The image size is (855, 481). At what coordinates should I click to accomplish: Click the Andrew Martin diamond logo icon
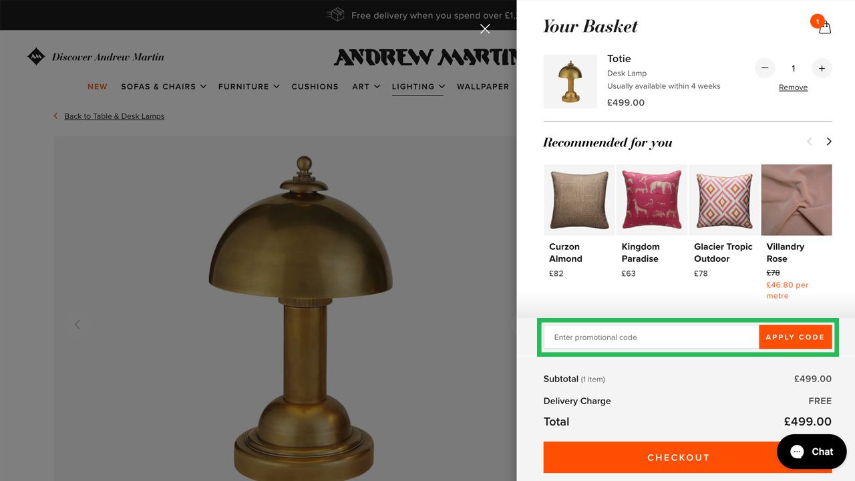[36, 57]
